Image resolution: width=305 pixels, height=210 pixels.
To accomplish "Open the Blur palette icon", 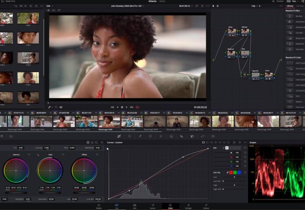I will pyautogui.click(x=182, y=136).
